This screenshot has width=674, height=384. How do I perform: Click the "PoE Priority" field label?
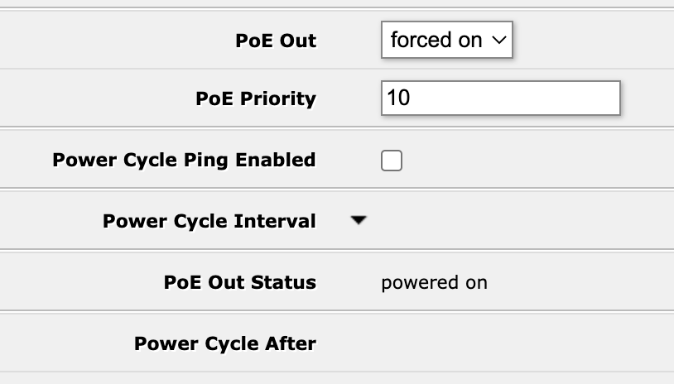[256, 99]
